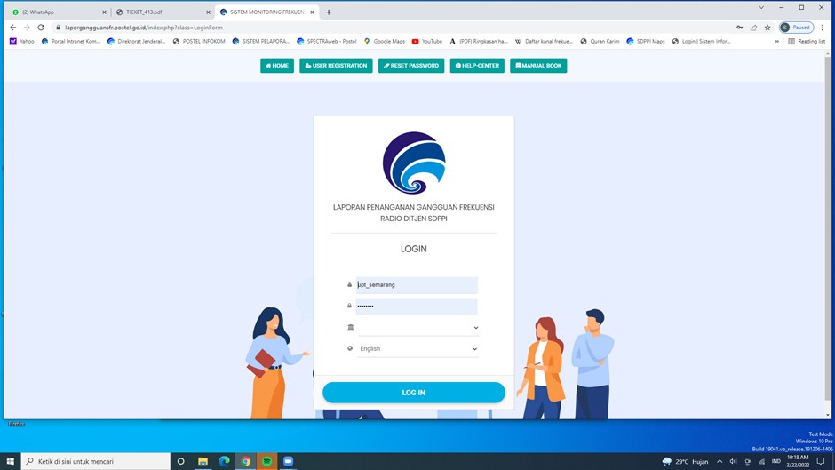
Task: Open SPECTRAweb - Postel bookmark
Action: (326, 41)
